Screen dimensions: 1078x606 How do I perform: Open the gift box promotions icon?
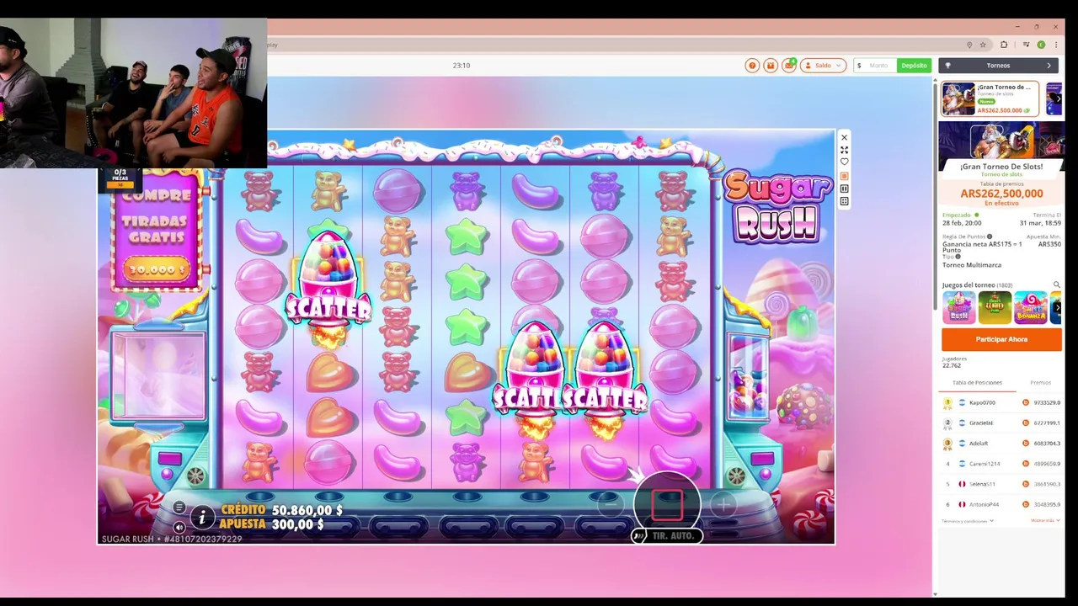(x=770, y=66)
